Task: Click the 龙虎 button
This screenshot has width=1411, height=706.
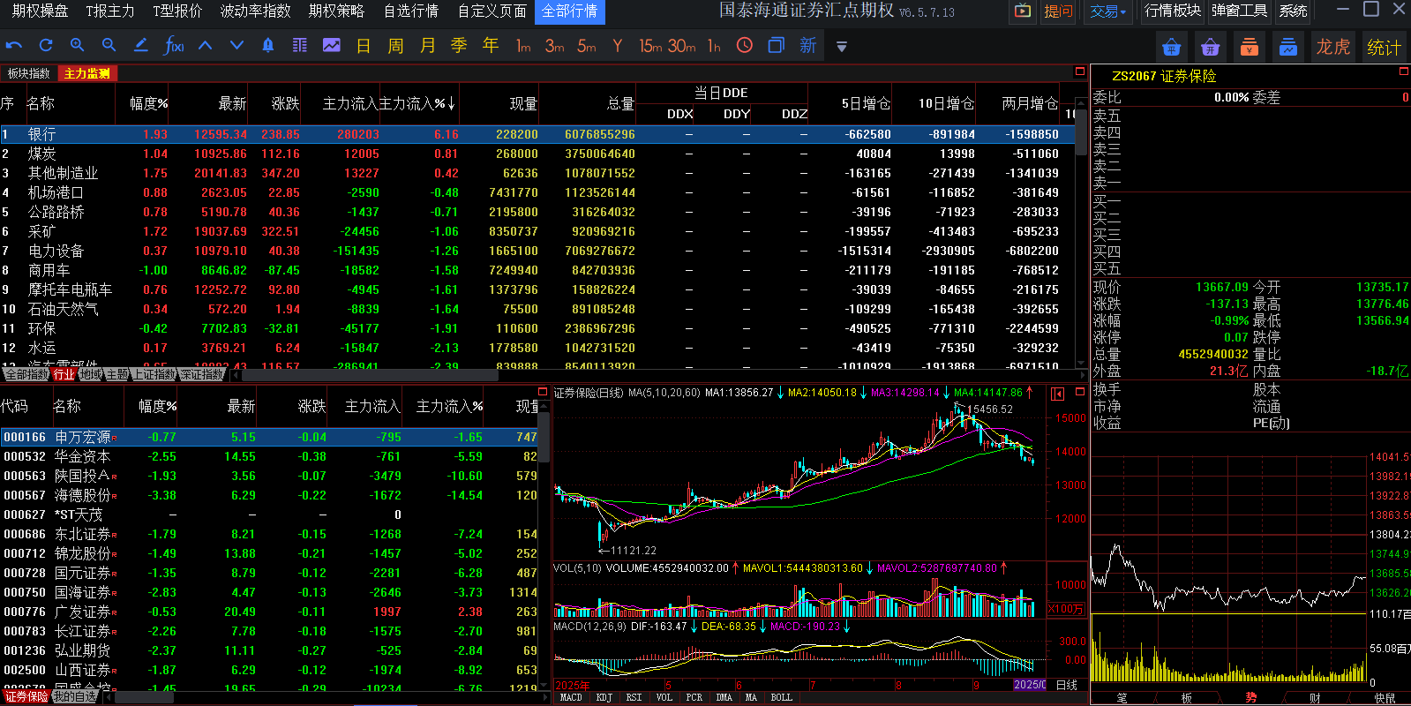Action: [1332, 47]
